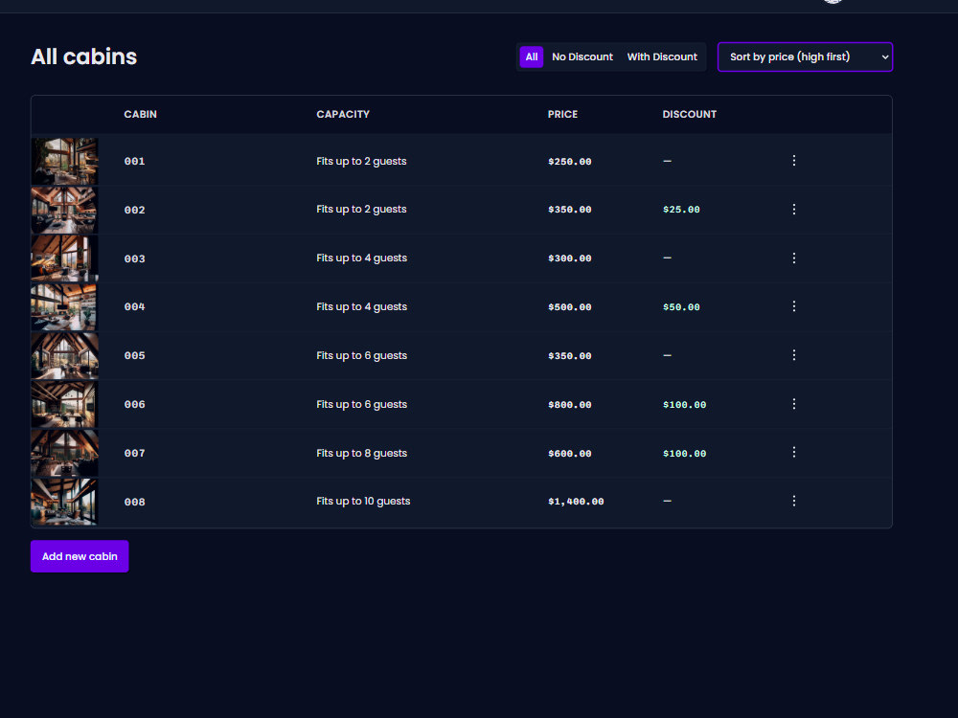
Task: Click the cabin name 006
Action: (134, 404)
